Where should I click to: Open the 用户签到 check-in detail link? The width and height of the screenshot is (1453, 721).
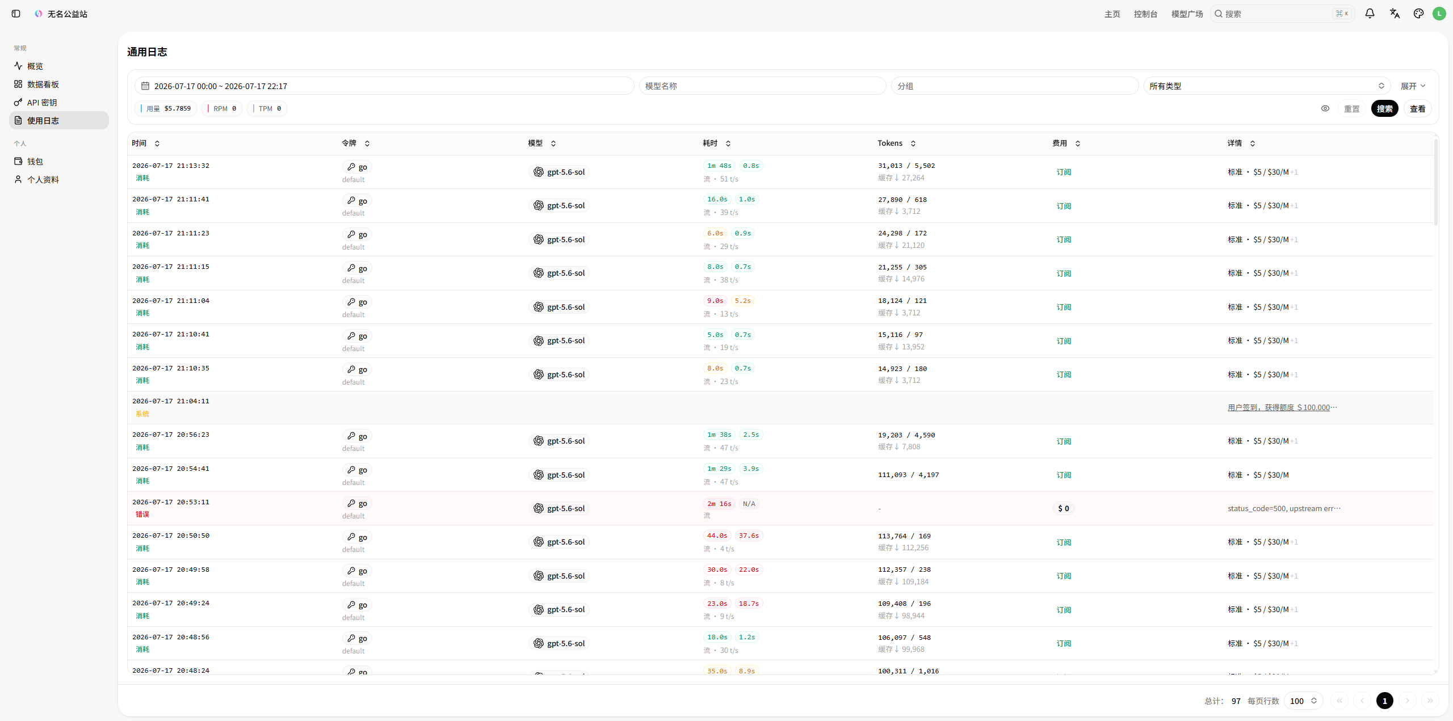coord(1282,407)
